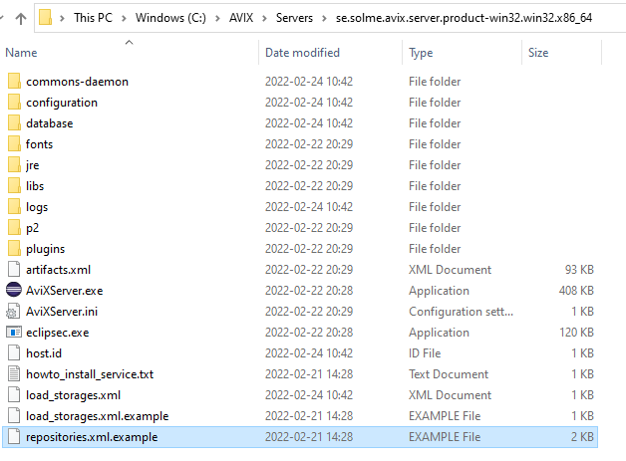Sort the list by Size column
This screenshot has height=461, width=626.
point(538,53)
